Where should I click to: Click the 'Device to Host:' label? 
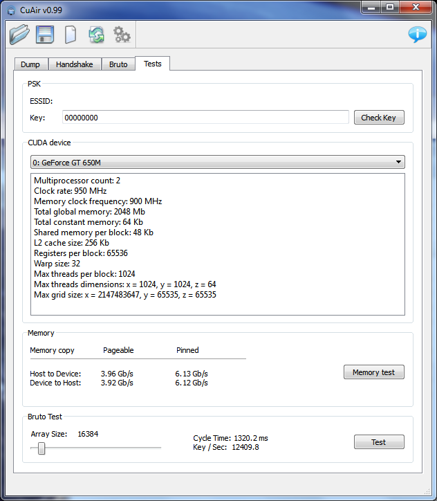55,383
